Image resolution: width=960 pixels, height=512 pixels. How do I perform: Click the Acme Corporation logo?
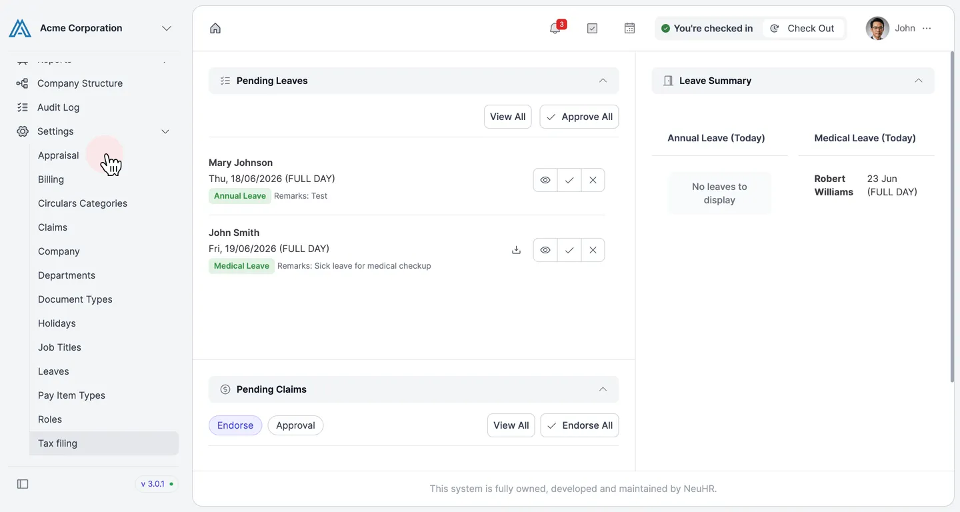(20, 28)
